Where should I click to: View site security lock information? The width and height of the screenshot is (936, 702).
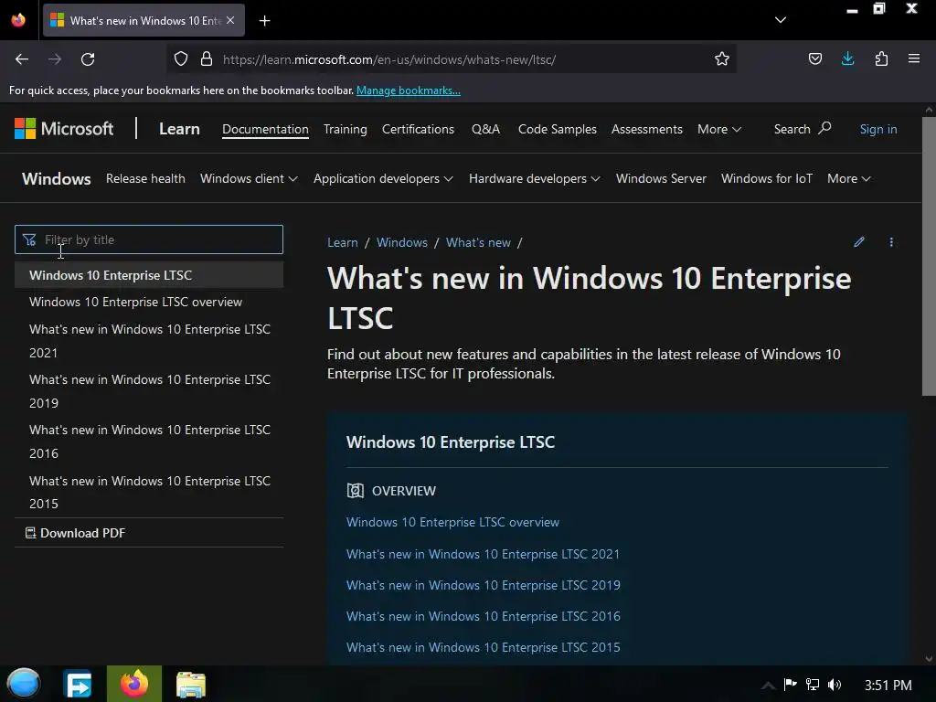coord(207,59)
